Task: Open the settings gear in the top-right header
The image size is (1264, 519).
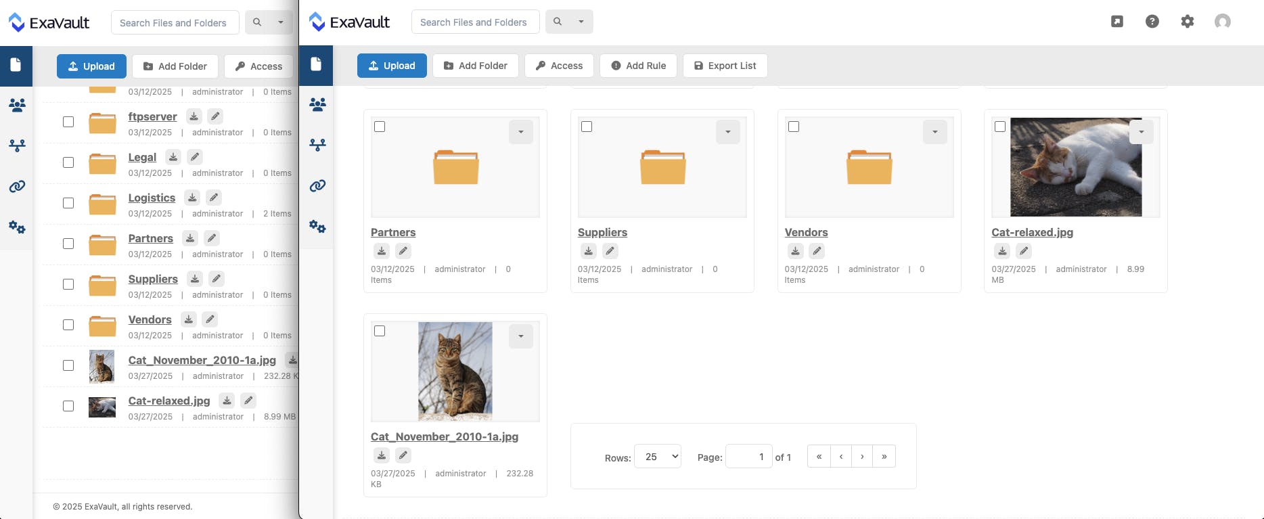Action: click(1188, 22)
